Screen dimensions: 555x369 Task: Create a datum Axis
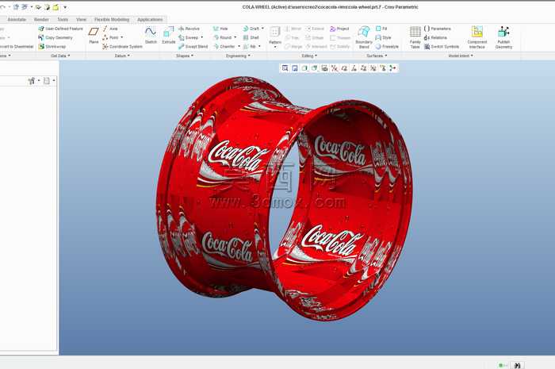point(110,29)
